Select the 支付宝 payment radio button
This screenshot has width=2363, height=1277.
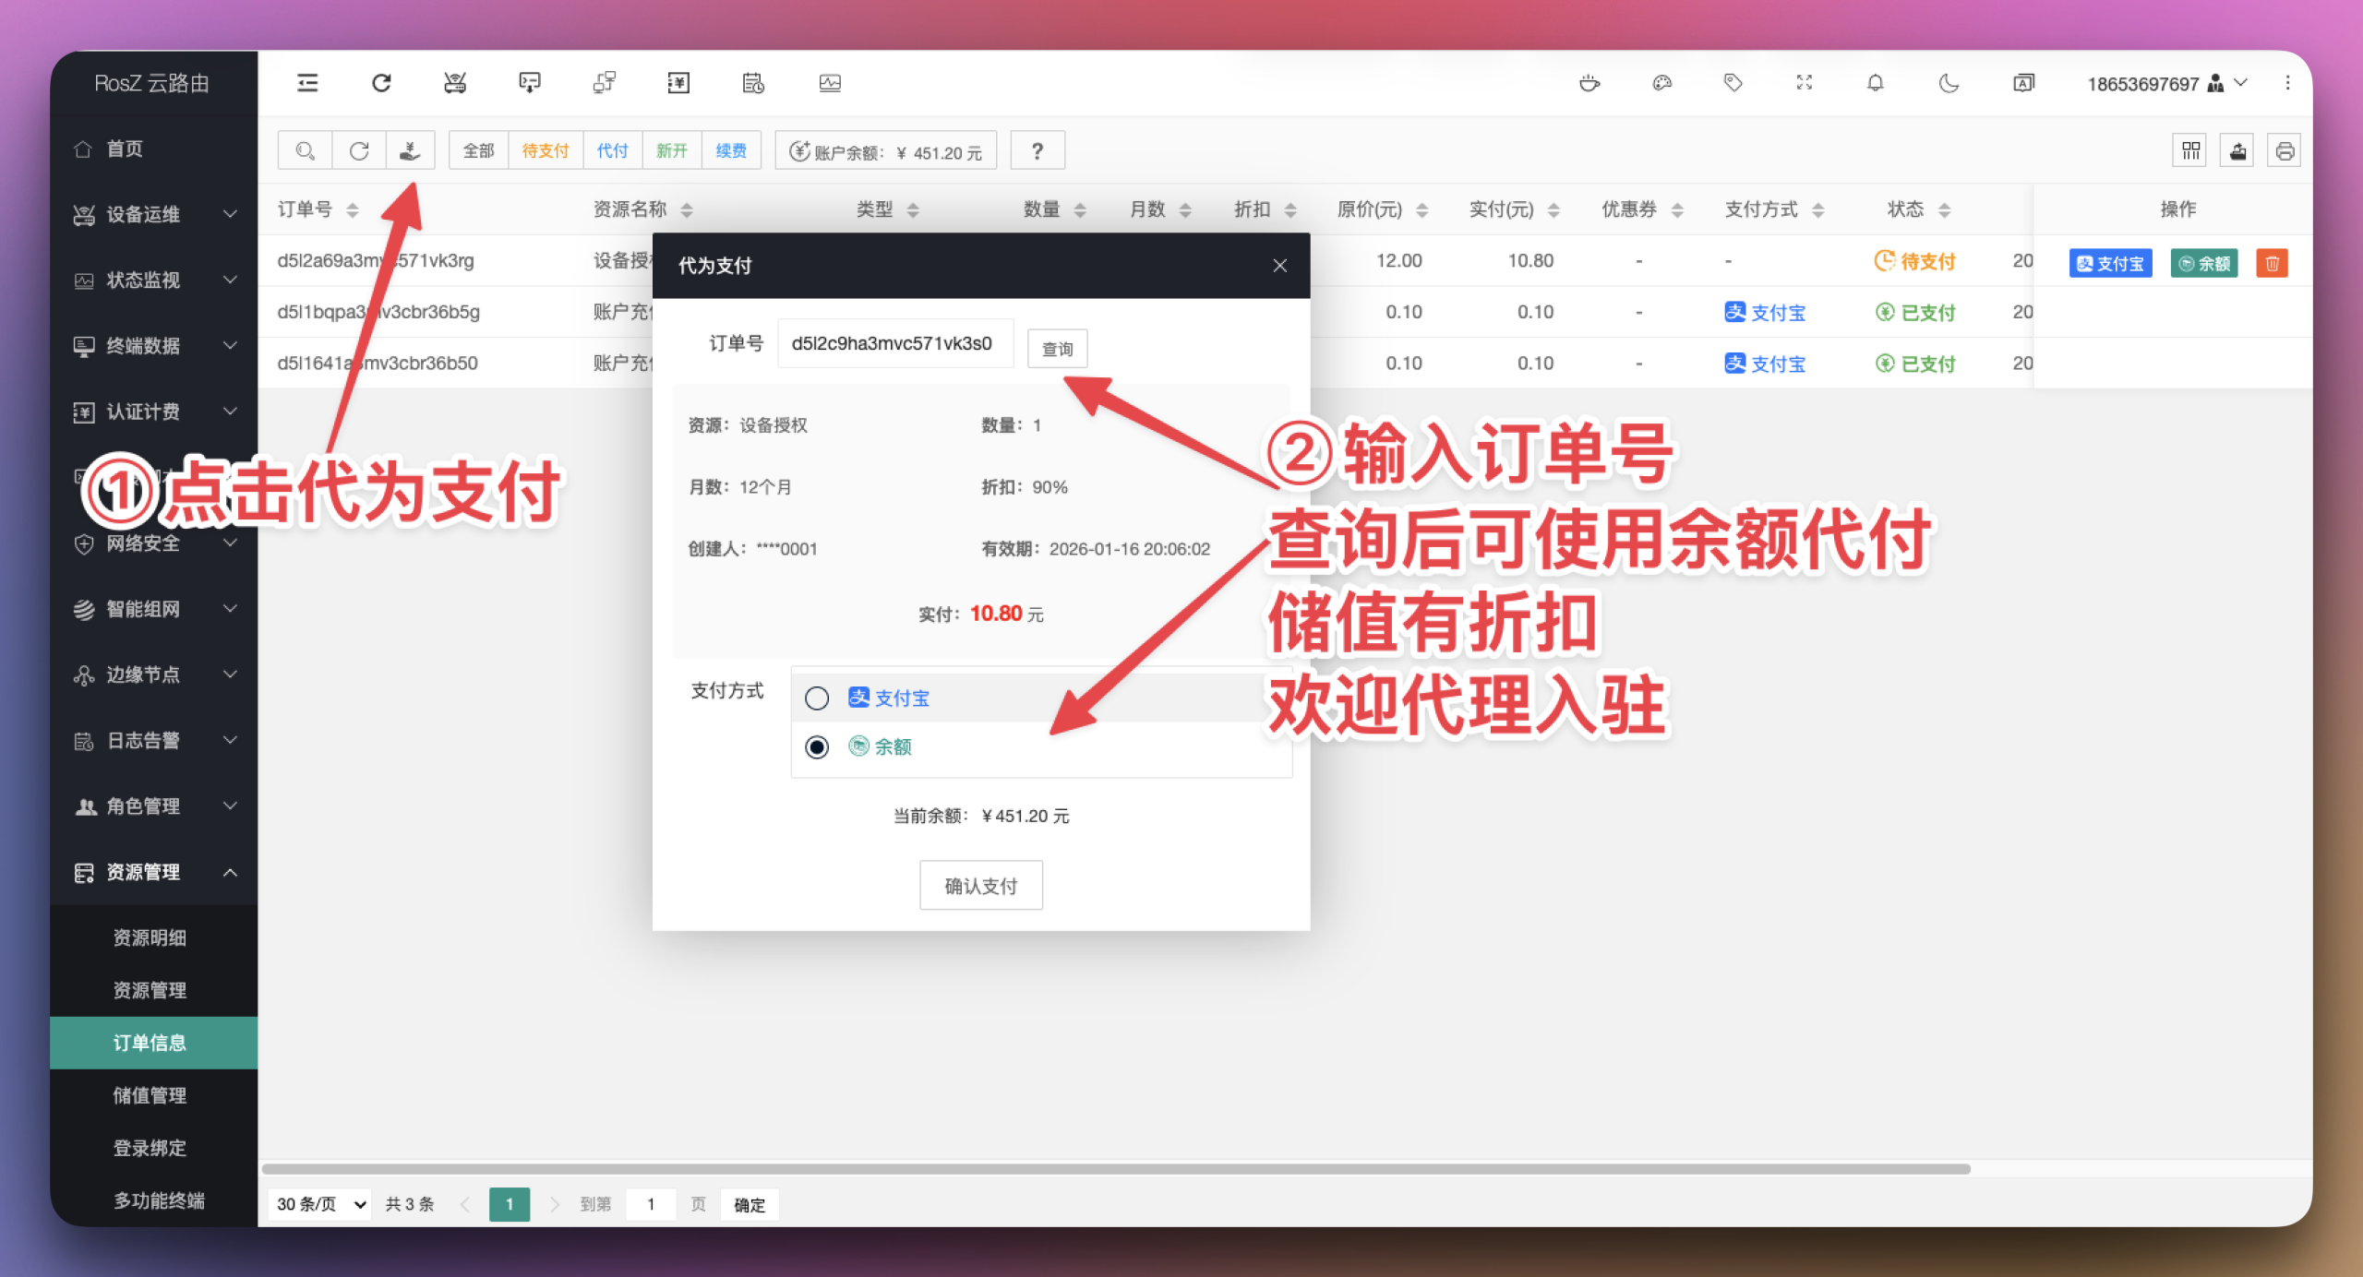pos(817,698)
